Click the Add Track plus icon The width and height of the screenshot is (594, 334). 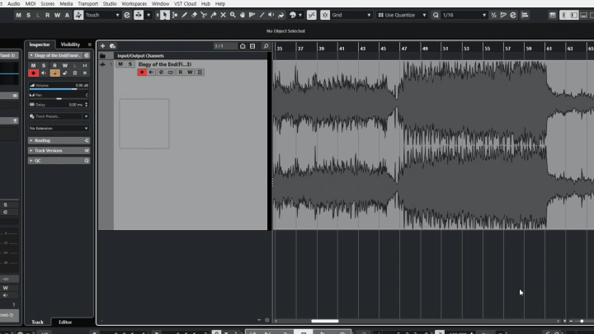click(102, 46)
